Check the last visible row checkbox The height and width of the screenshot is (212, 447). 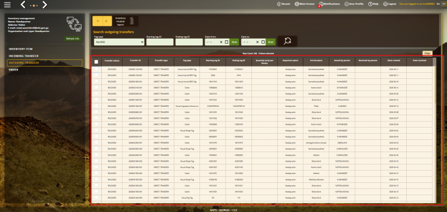[96, 197]
